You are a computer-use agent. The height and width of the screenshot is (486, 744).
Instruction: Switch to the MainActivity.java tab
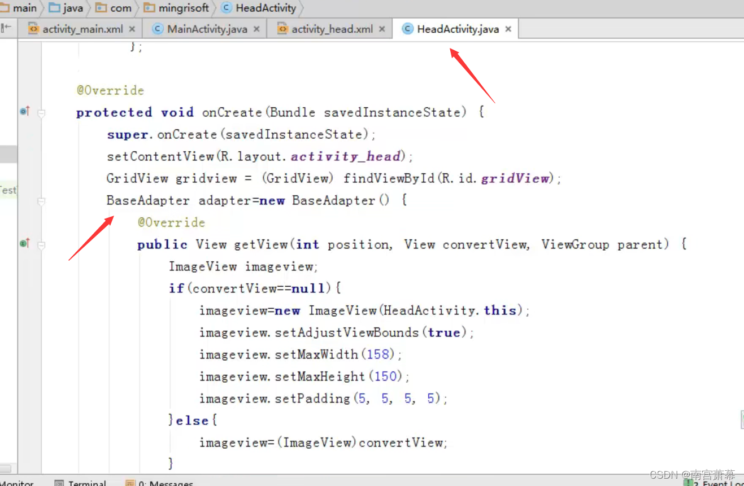click(x=207, y=29)
